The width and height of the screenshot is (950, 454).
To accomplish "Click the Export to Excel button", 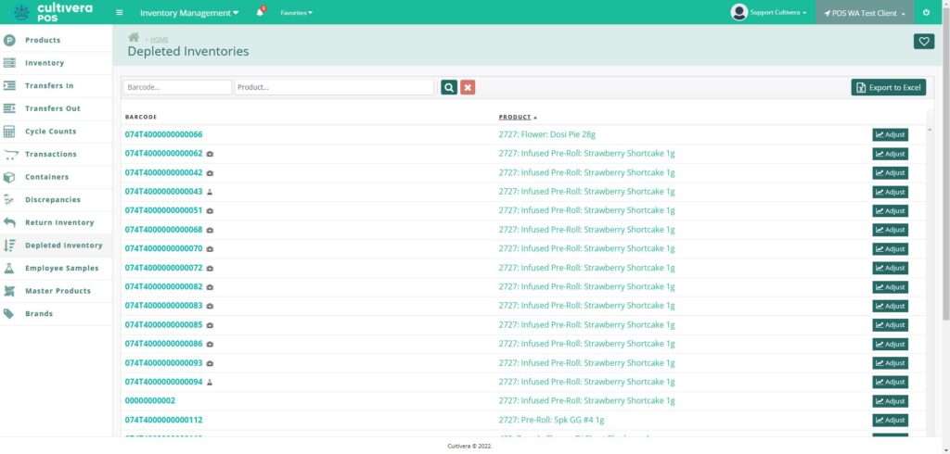I will point(888,87).
